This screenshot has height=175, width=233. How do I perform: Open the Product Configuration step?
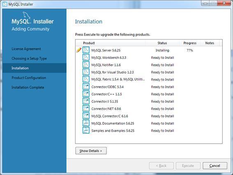[29, 78]
